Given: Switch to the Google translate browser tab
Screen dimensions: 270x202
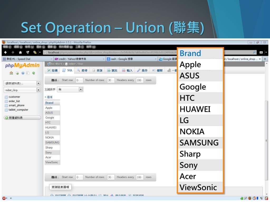Looking at the screenshot, I should [x=168, y=59].
